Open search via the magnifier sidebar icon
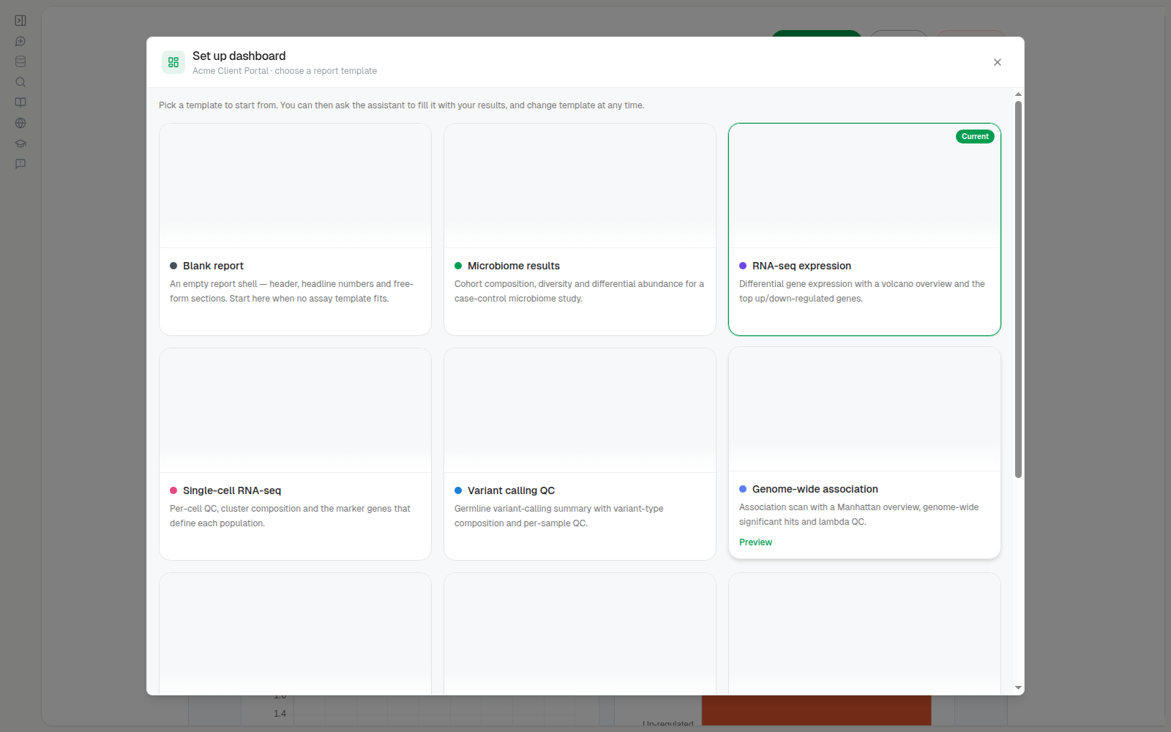The height and width of the screenshot is (732, 1171). pos(20,82)
